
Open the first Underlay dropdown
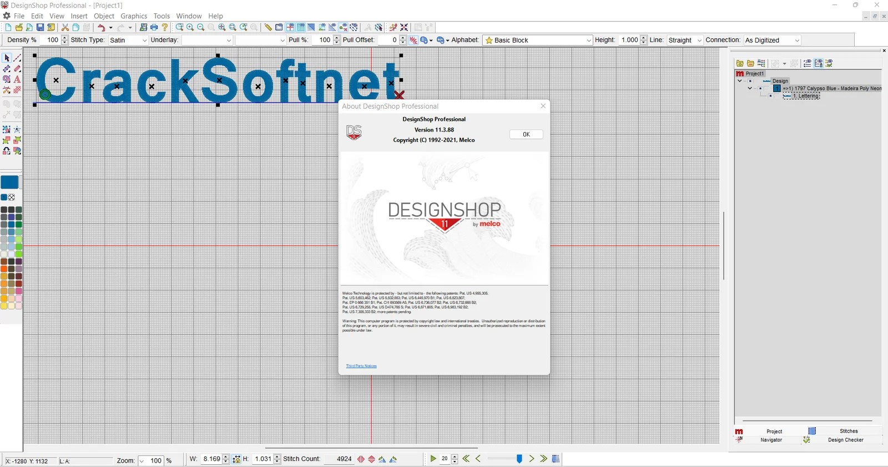click(x=229, y=40)
